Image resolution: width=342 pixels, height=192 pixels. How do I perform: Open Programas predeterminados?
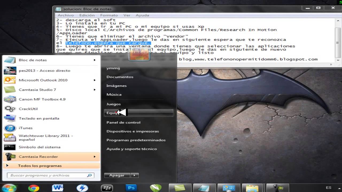[x=136, y=140]
